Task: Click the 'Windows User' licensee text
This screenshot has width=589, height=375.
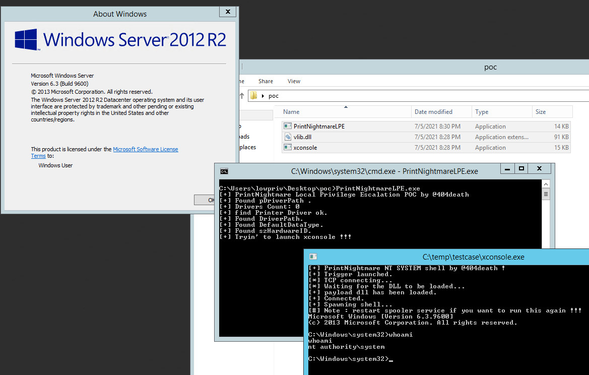Action: (x=55, y=165)
